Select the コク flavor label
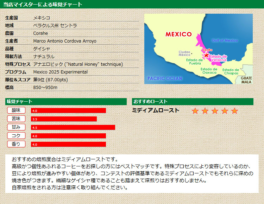 point(16,136)
